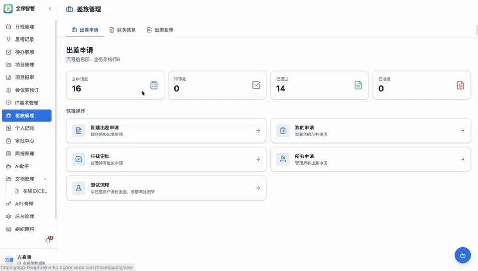
Task: Open the 所有申请 quick action
Action: pos(370,159)
